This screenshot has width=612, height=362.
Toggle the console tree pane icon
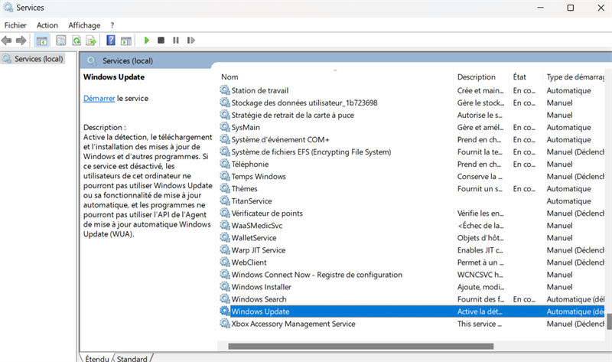tap(42, 41)
